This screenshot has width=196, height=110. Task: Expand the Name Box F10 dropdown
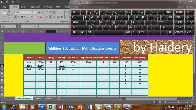[15, 27]
